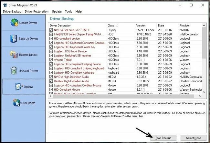
Task: Click the Restore Drivers folder icon
Action: (14, 55)
